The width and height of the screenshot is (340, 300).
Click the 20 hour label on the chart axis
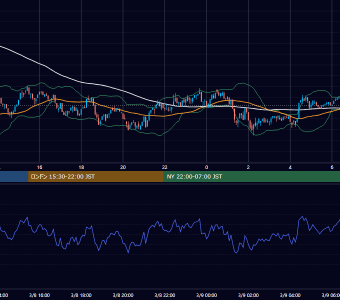coord(123,167)
